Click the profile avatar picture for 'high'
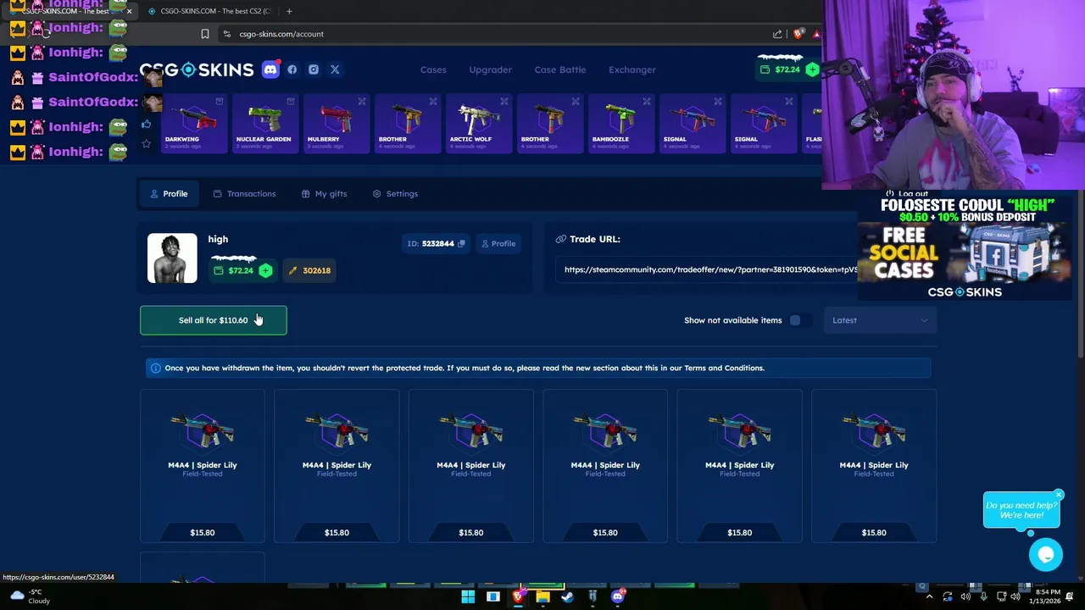 click(172, 258)
